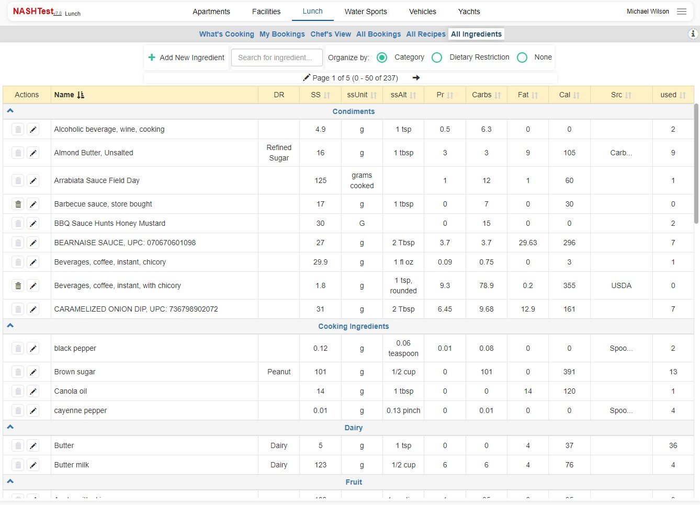This screenshot has width=700, height=505.
Task: Delete the Alcoholic beverage, wine, cooking ingredient
Action: (18, 129)
